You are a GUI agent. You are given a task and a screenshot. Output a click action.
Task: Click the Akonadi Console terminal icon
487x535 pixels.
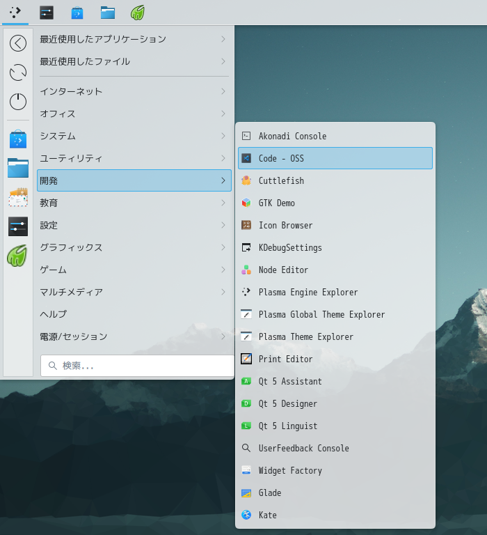(x=246, y=136)
